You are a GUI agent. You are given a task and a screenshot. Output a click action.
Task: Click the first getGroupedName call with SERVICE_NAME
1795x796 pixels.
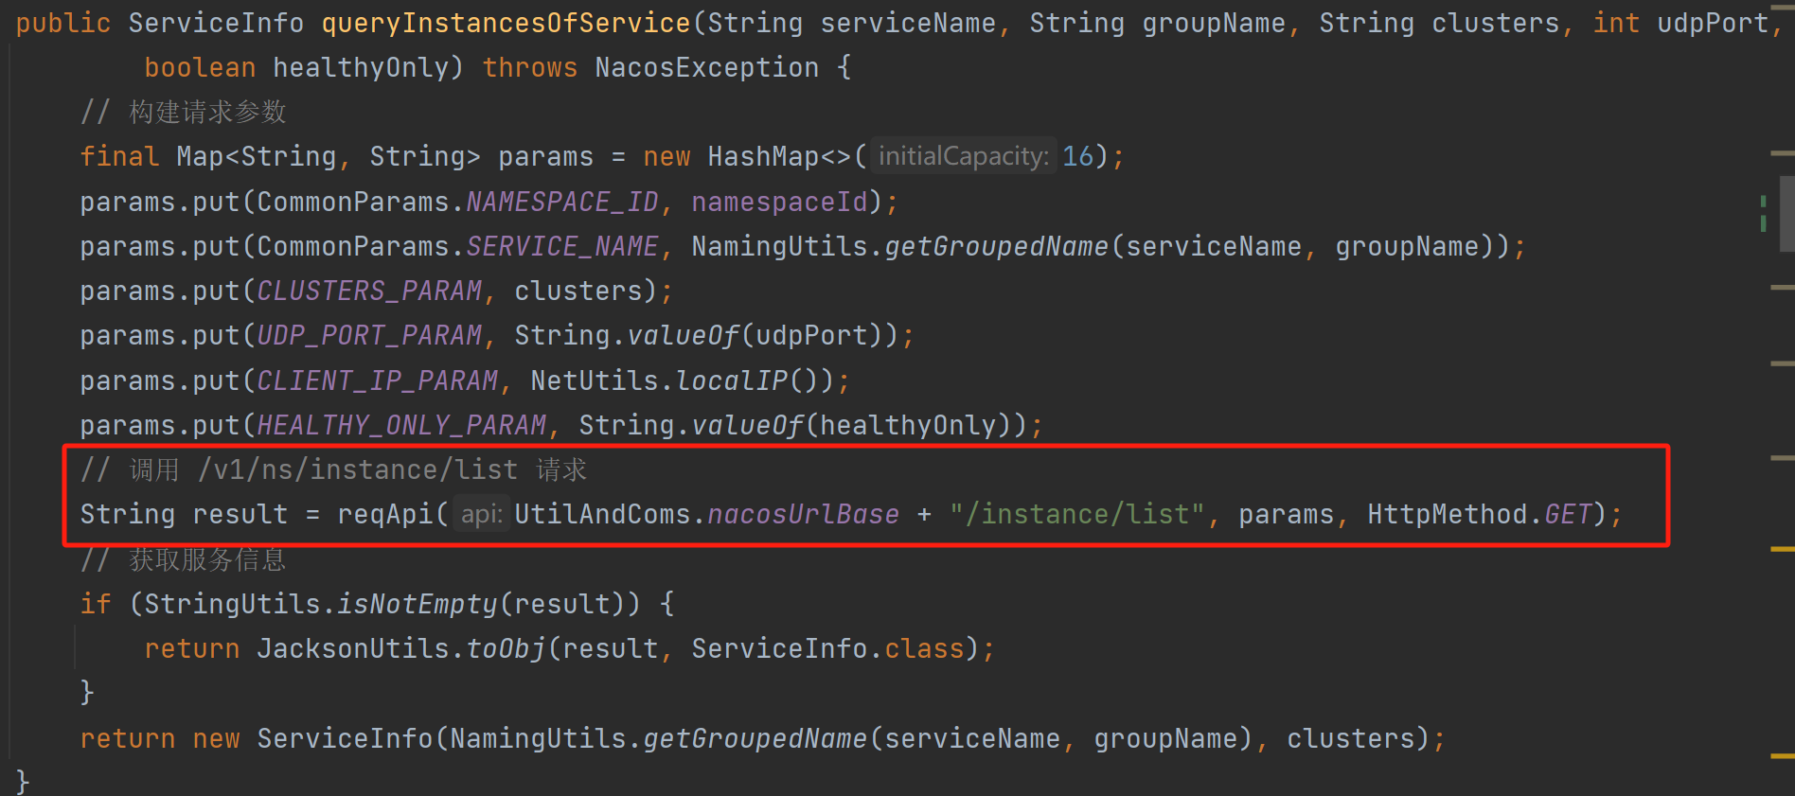pos(996,246)
